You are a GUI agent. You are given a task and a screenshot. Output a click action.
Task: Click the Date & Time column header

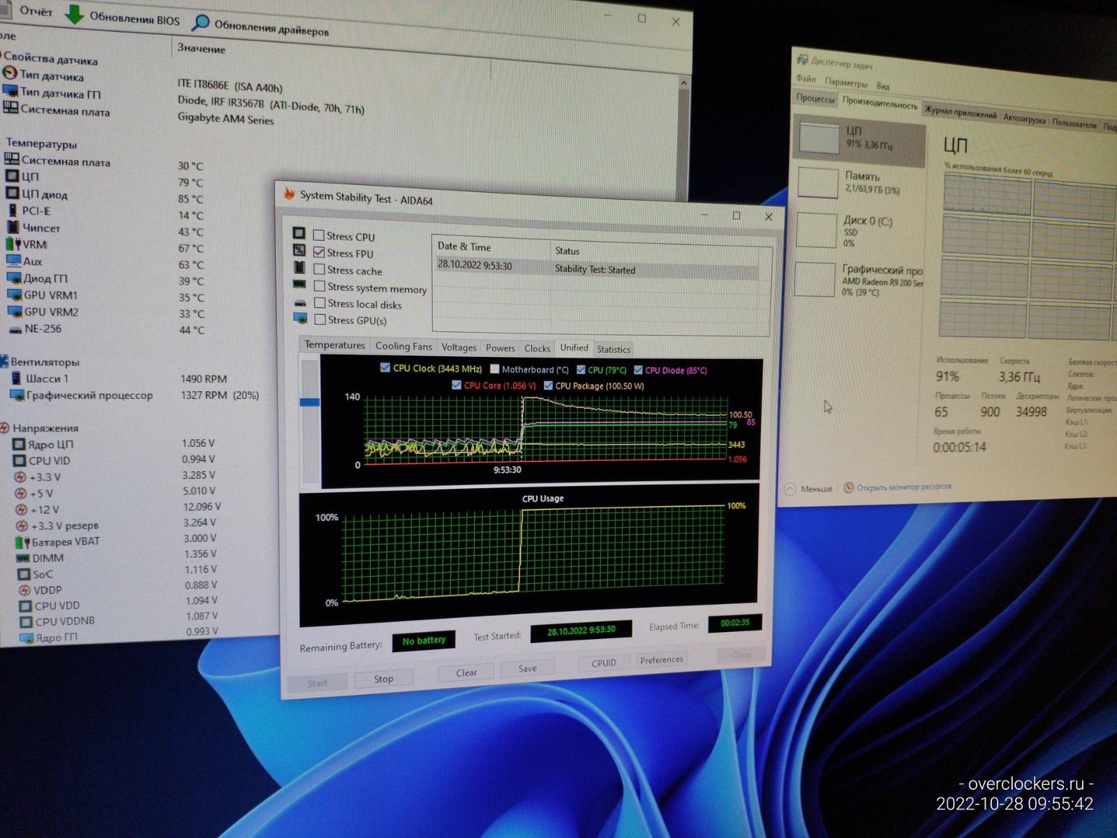tap(464, 247)
